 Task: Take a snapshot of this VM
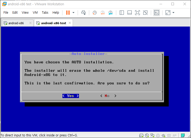[x=94, y=13]
